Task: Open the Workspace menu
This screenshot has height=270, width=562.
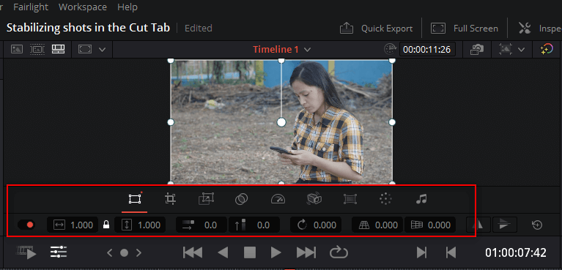Action: tap(83, 7)
